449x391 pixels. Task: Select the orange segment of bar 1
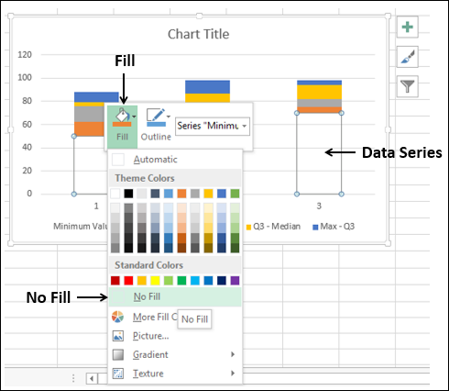tap(89, 129)
